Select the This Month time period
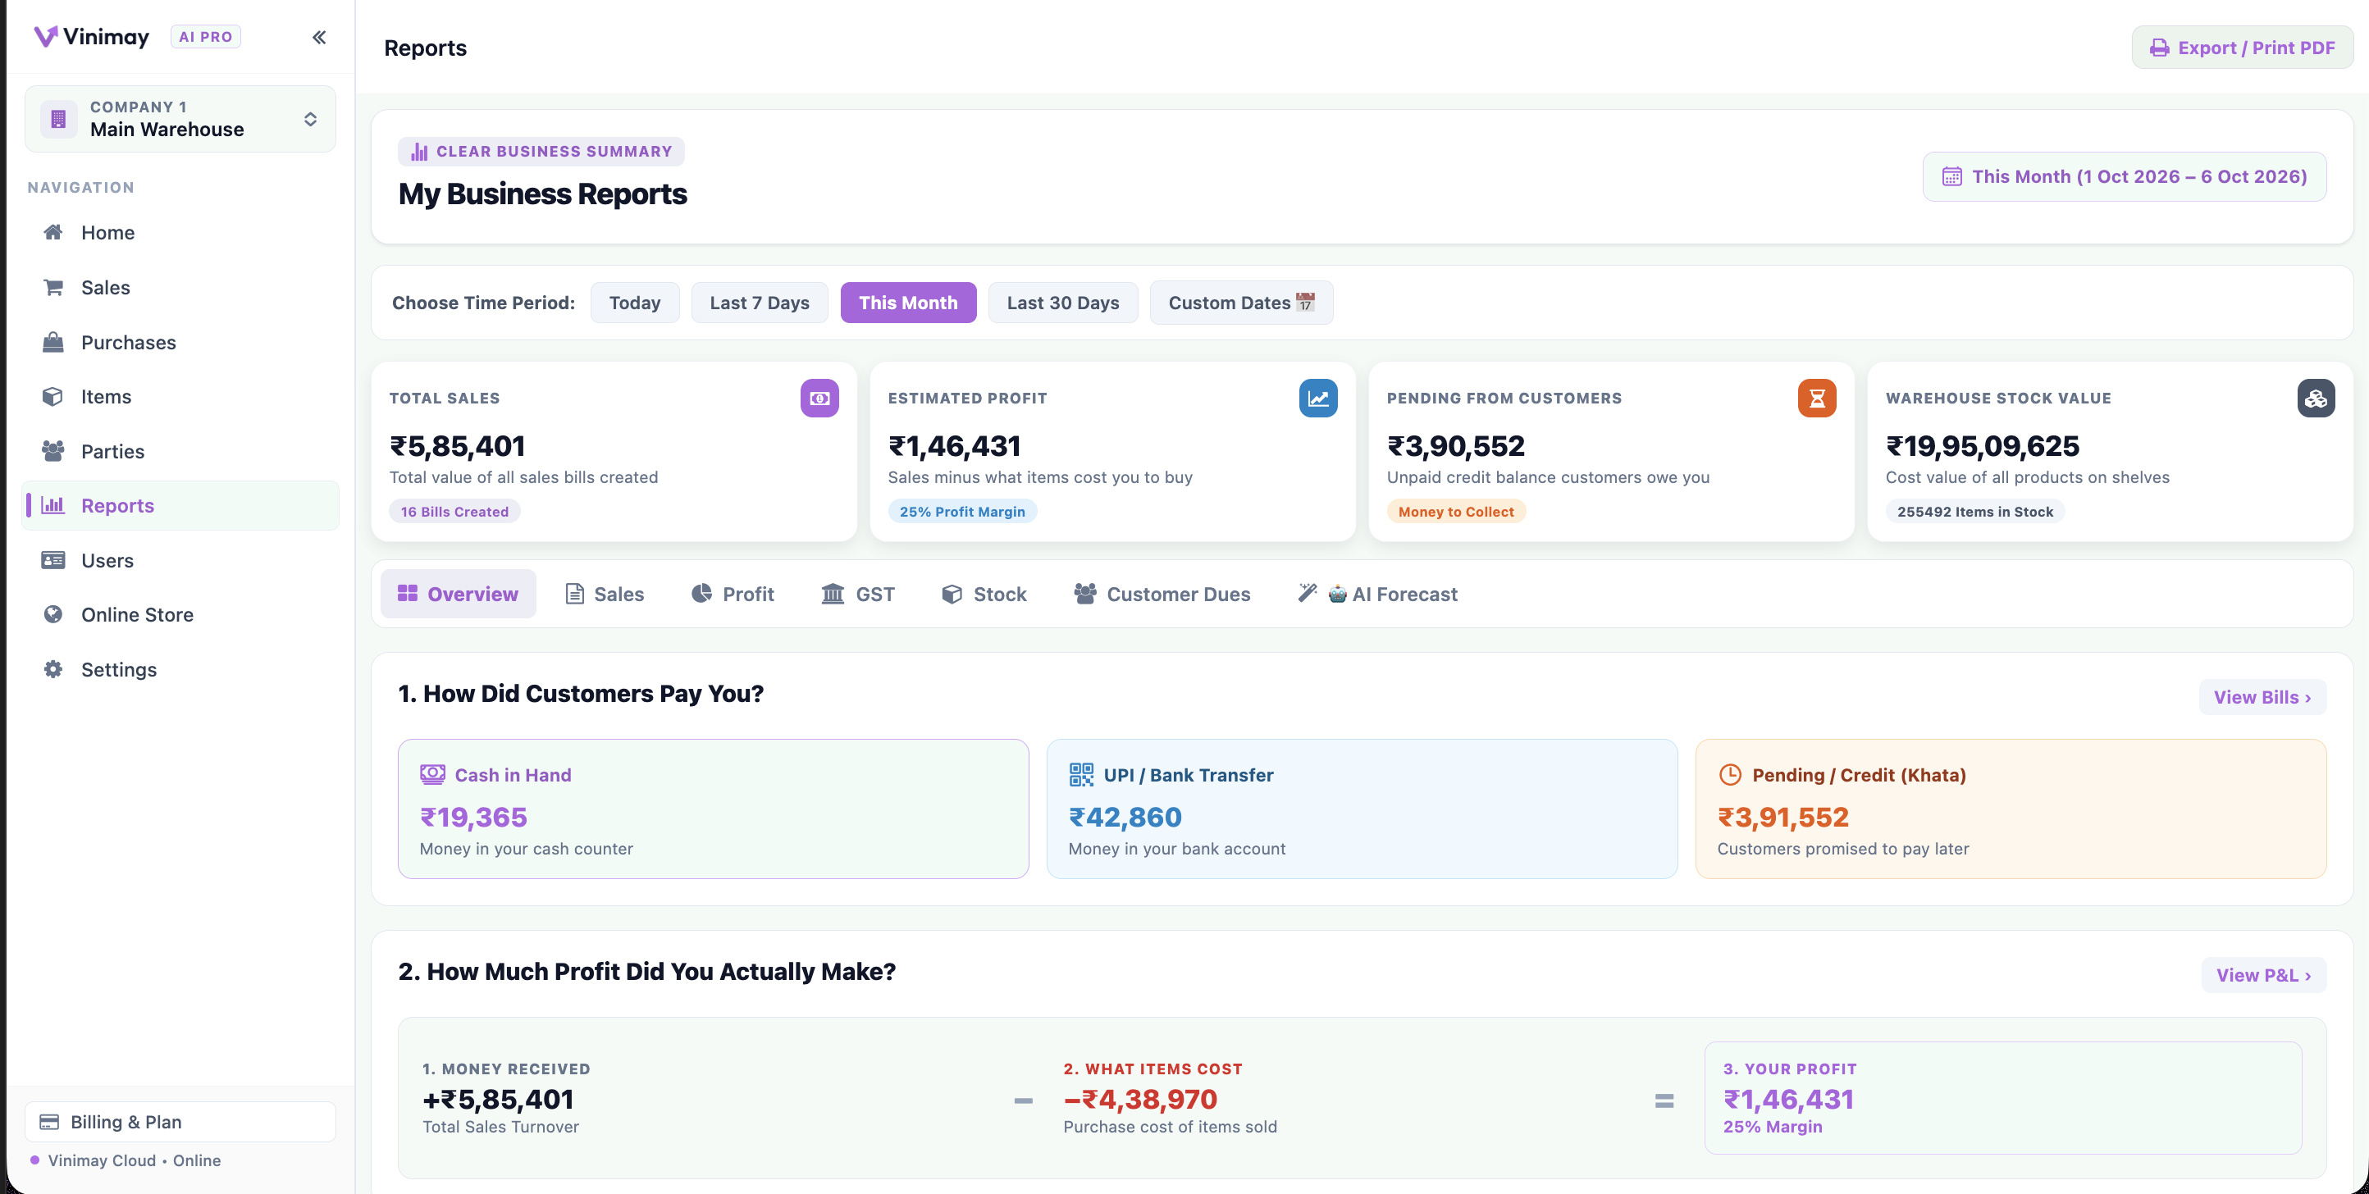This screenshot has height=1194, width=2369. tap(908, 303)
